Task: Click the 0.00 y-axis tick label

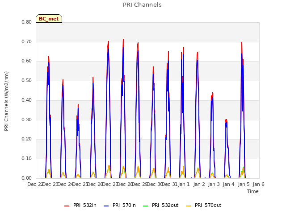Action: [x=27, y=178]
